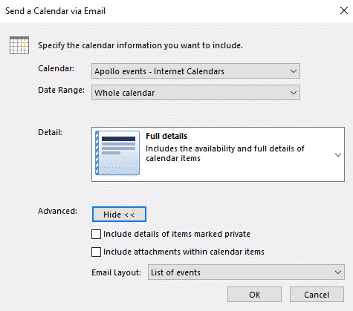Click the List of events layout field
The width and height of the screenshot is (353, 311).
tap(246, 272)
